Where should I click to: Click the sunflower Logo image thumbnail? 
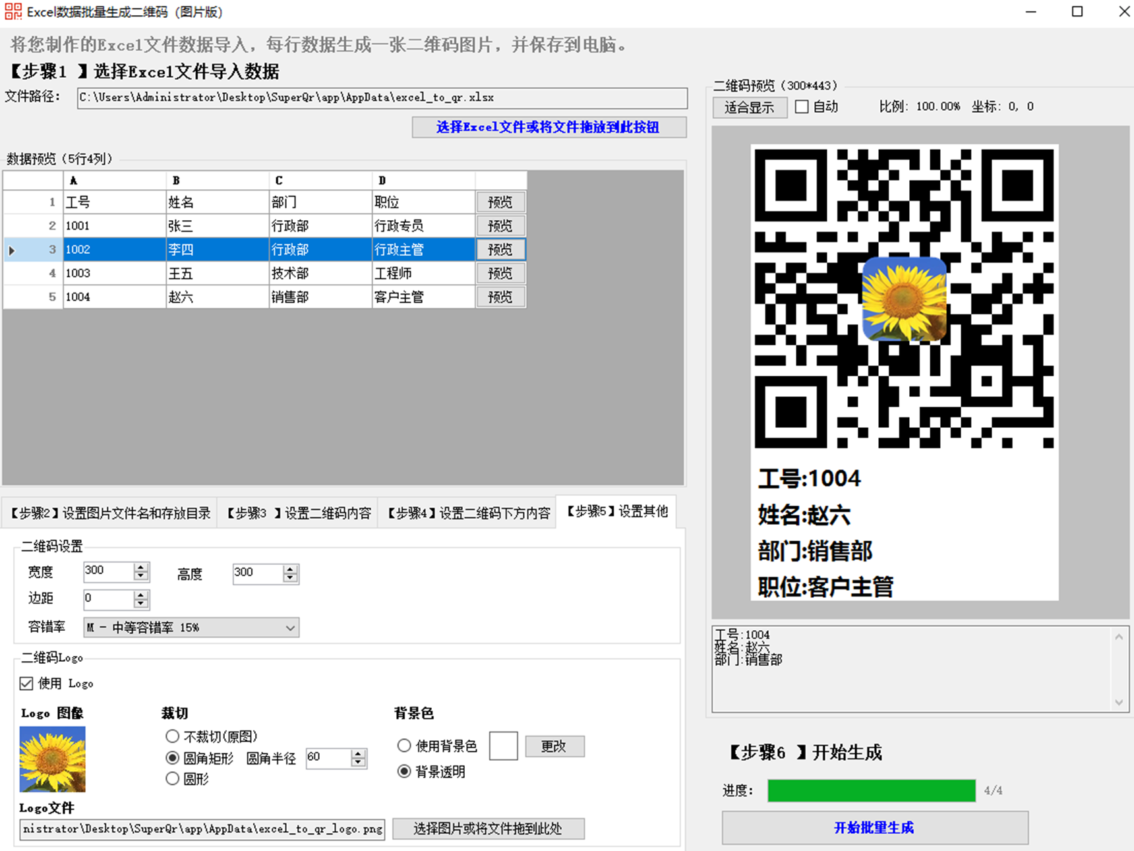(x=53, y=759)
